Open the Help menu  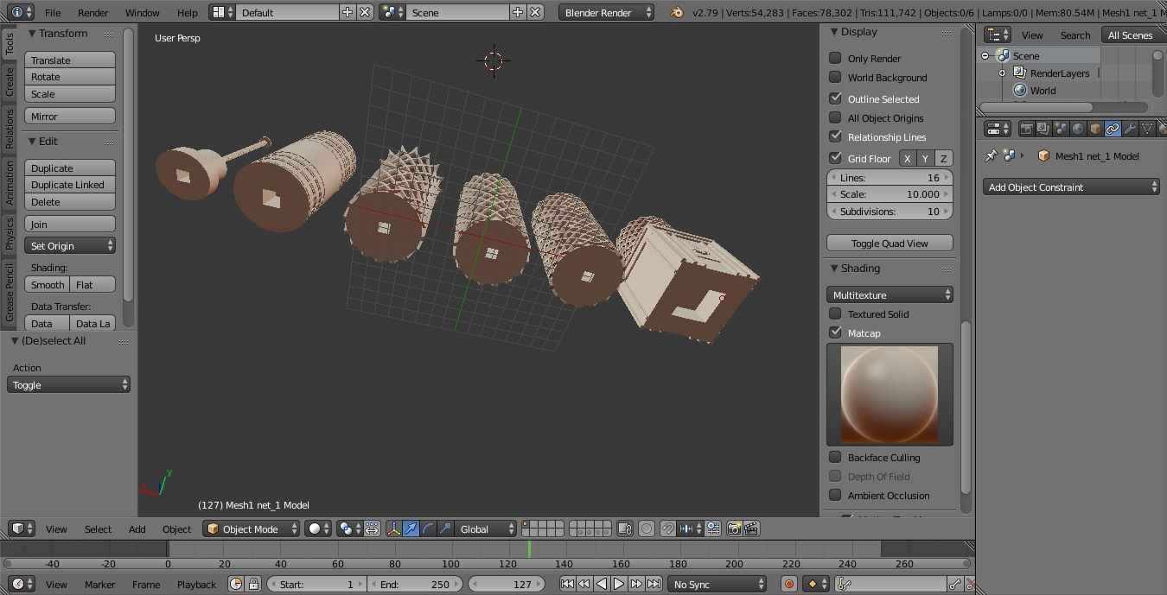coord(187,12)
